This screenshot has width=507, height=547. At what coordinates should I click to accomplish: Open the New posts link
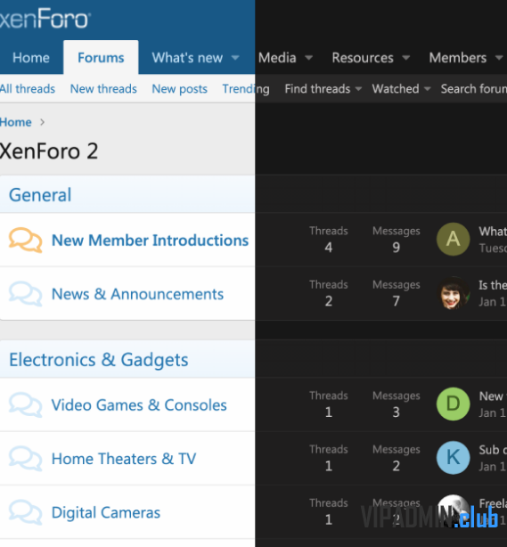pos(179,89)
